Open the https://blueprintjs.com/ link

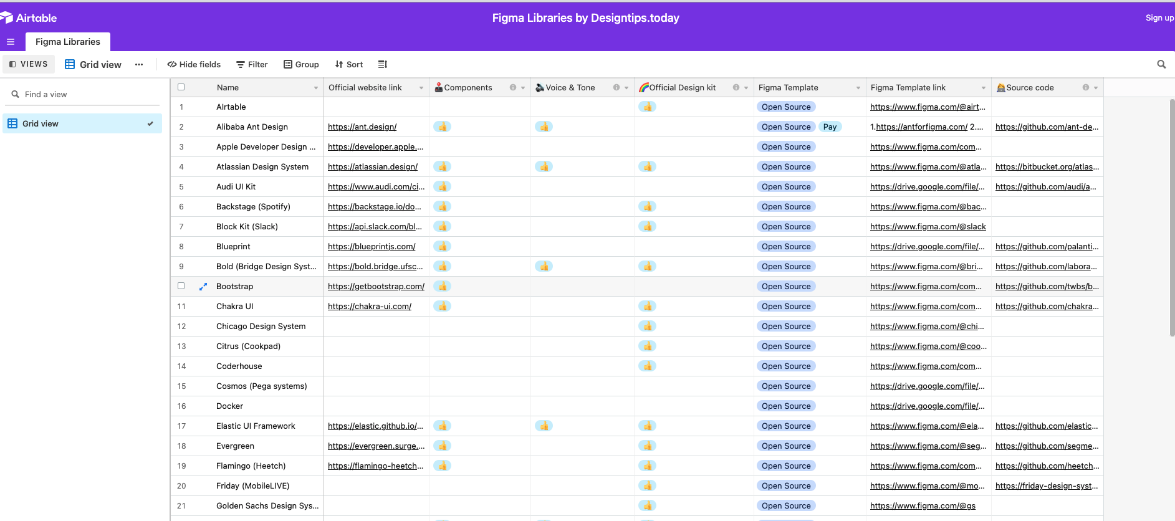tap(372, 246)
